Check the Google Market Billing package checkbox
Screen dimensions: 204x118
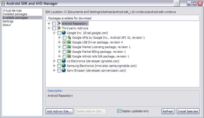point(64,52)
